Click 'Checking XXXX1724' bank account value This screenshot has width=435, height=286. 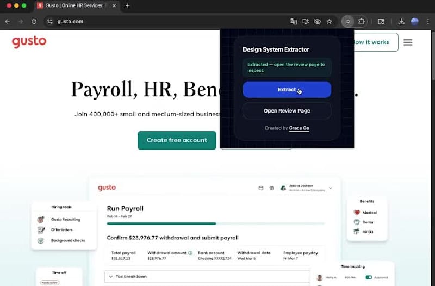click(214, 258)
